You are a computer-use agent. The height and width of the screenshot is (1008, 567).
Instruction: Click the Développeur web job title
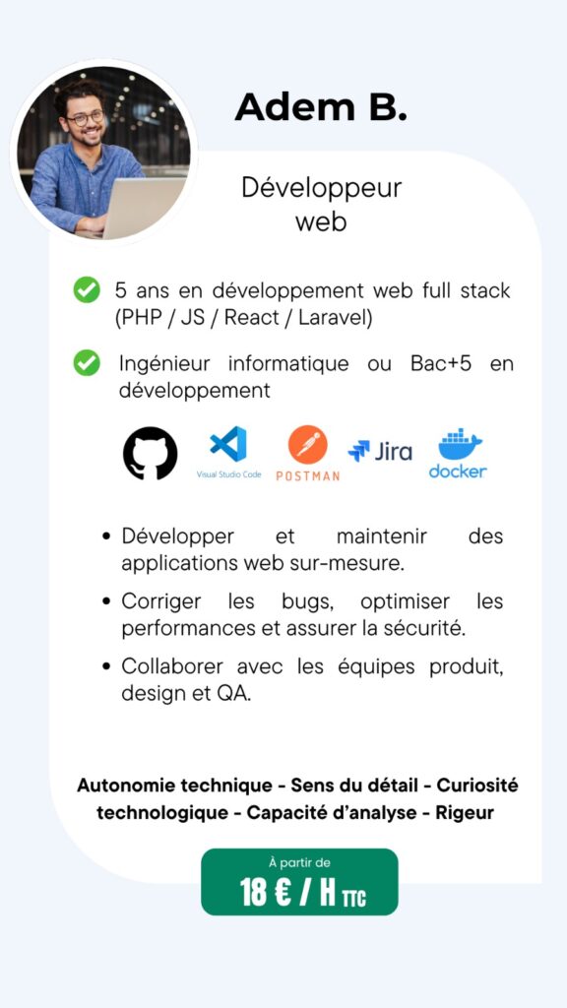tap(321, 205)
